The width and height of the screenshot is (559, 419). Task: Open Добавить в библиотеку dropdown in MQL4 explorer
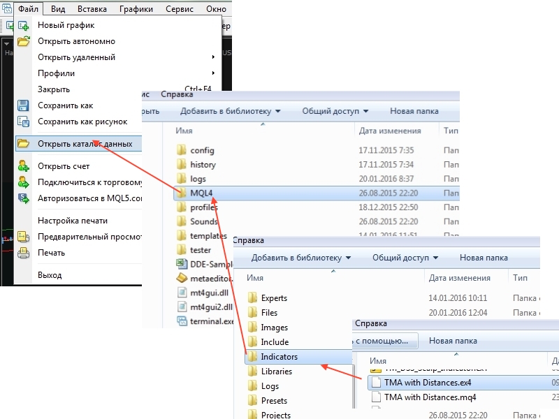[x=301, y=258]
